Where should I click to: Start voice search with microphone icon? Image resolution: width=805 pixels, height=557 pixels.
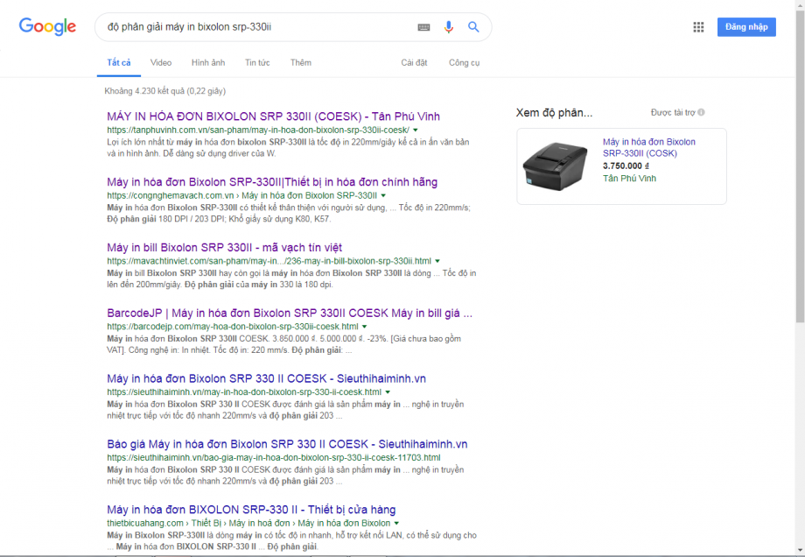[448, 27]
